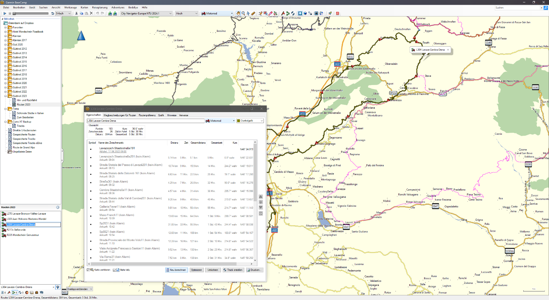Image resolution: width=549 pixels, height=300 pixels.
Task: Cut with the scissors icon
Action: tap(77, 13)
